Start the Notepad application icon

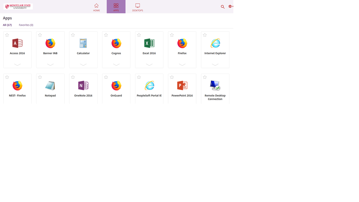[50, 86]
